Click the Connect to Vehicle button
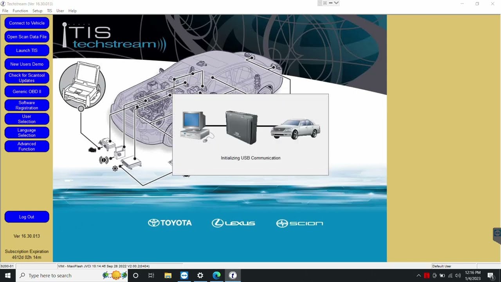The image size is (501, 282). coord(27,23)
